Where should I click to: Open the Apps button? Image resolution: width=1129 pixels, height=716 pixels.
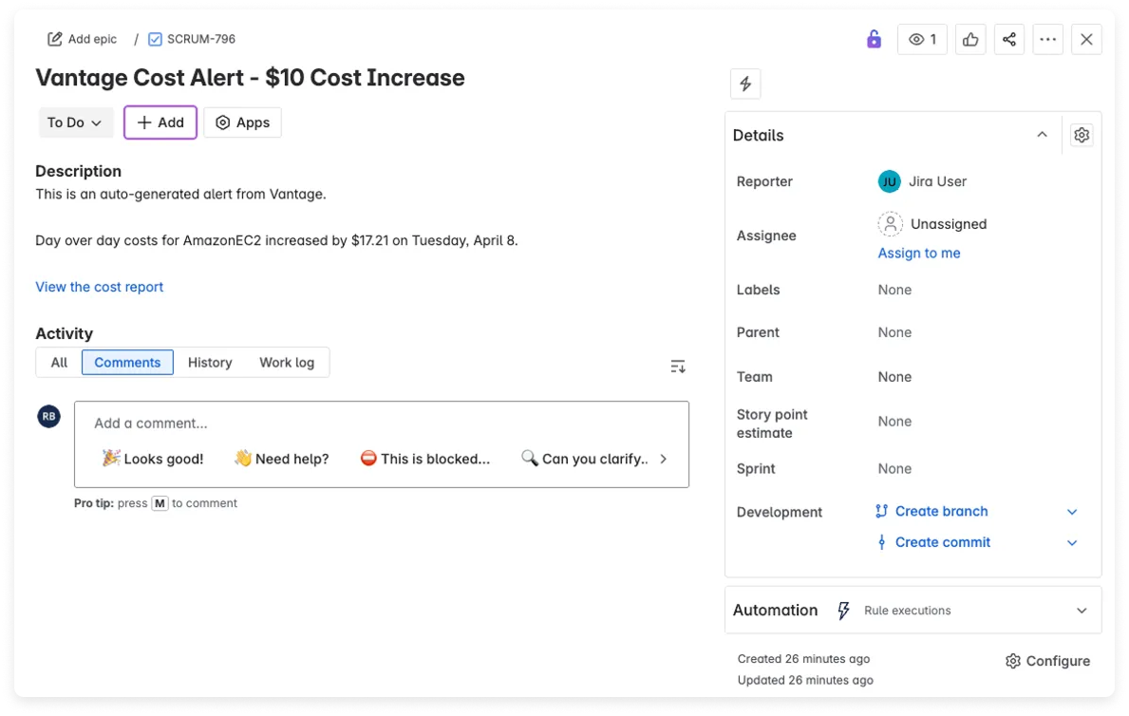(243, 122)
